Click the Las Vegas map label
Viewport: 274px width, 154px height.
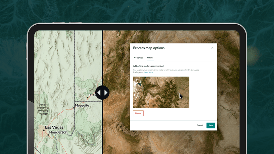tap(54, 128)
